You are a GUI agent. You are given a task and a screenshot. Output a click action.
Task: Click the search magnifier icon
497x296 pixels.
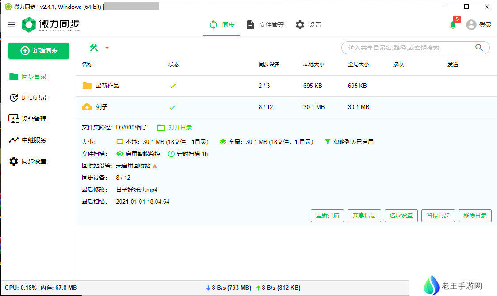pyautogui.click(x=479, y=48)
